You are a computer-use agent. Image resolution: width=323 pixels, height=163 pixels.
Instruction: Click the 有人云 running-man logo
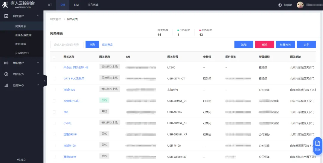5,5
